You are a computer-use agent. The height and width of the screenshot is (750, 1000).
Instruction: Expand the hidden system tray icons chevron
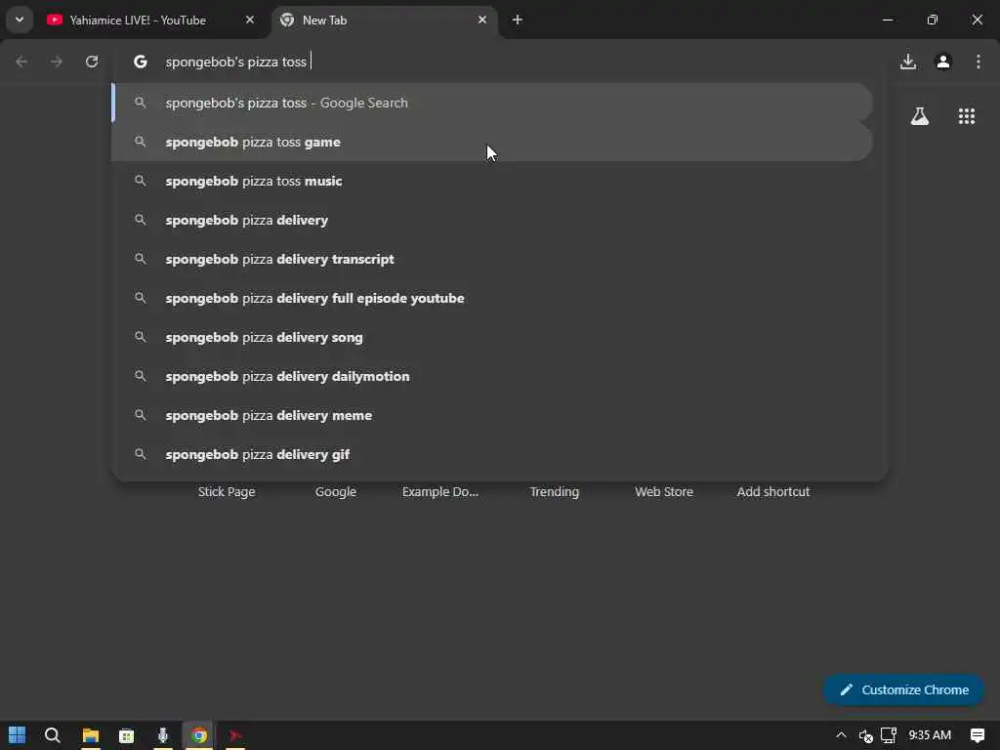click(841, 735)
